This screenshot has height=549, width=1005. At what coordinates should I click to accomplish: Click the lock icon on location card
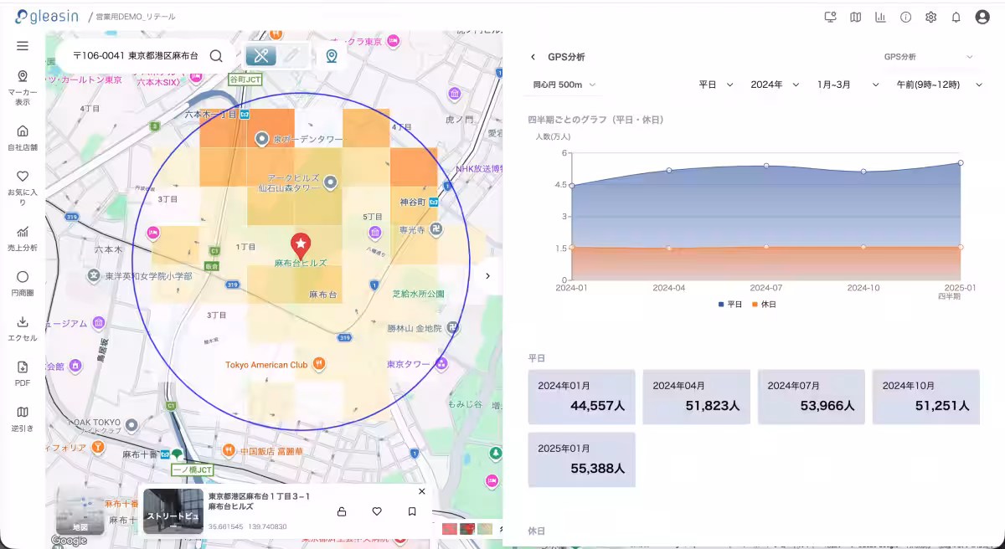(341, 511)
